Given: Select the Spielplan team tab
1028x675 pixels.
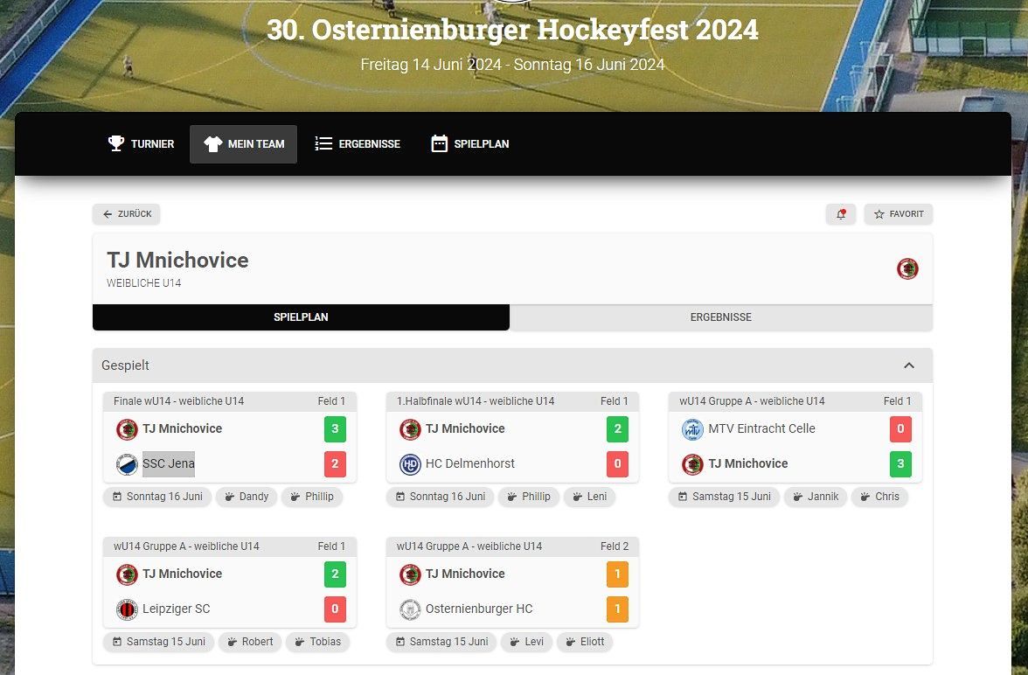Looking at the screenshot, I should 301,317.
